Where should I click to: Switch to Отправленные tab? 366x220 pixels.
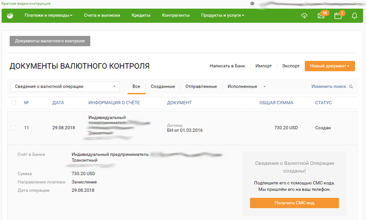(201, 87)
